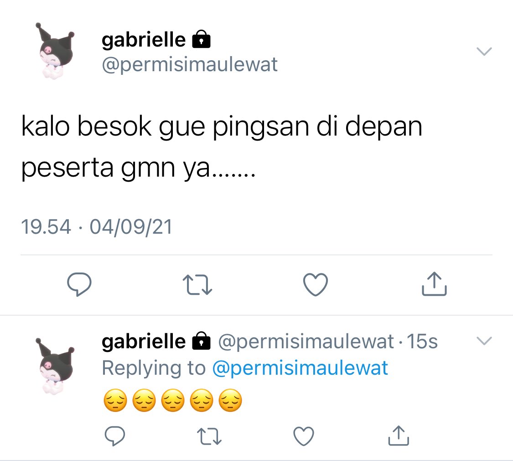This screenshot has height=461, width=513.
Task: Like the main tweet
Action: (316, 284)
